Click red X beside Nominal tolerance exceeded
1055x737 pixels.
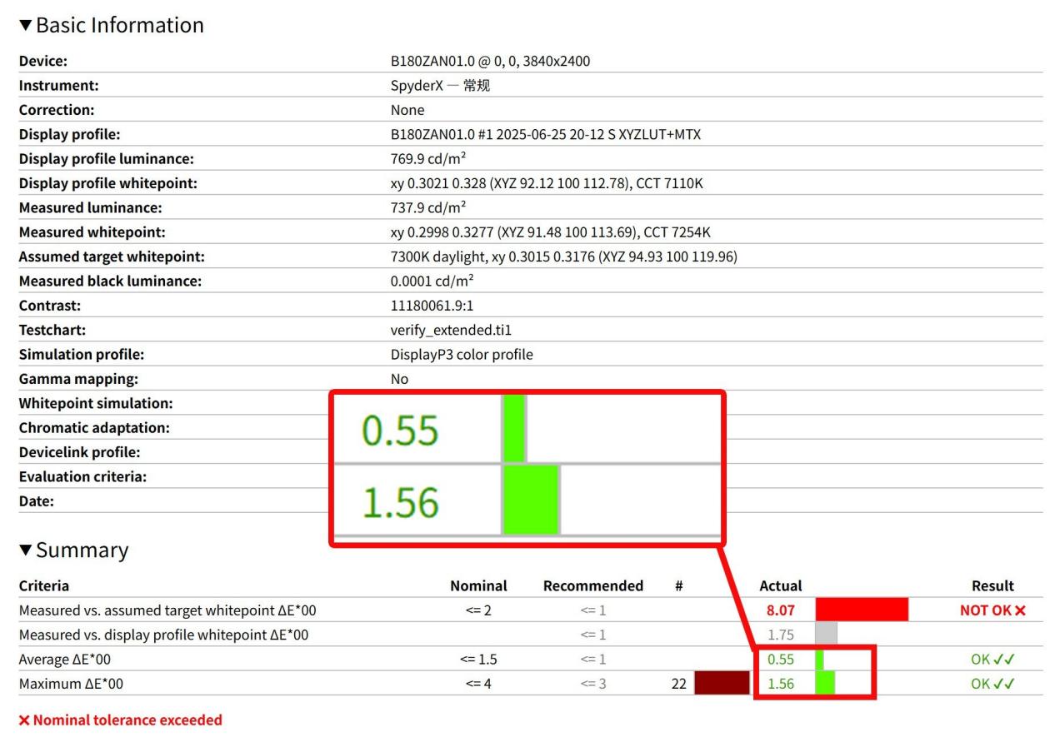[24, 720]
